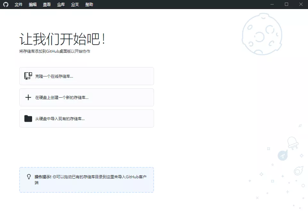
Task: Click the dashed operation tip drop zone
Action: pos(87,180)
